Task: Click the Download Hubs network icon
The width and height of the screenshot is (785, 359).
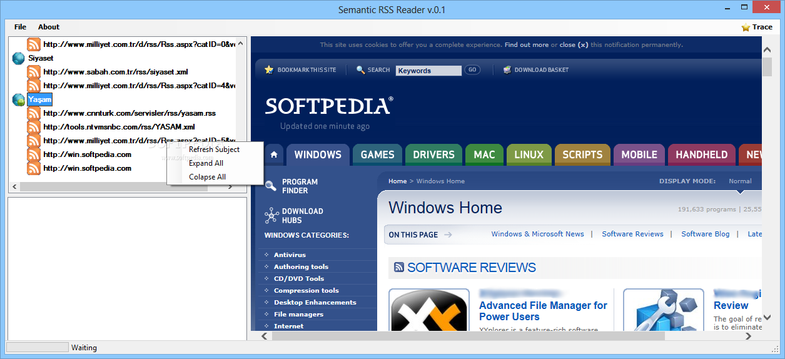Action: pyautogui.click(x=271, y=216)
